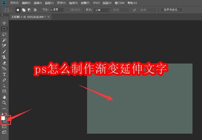Click the gray-green document canvas

coord(140,98)
